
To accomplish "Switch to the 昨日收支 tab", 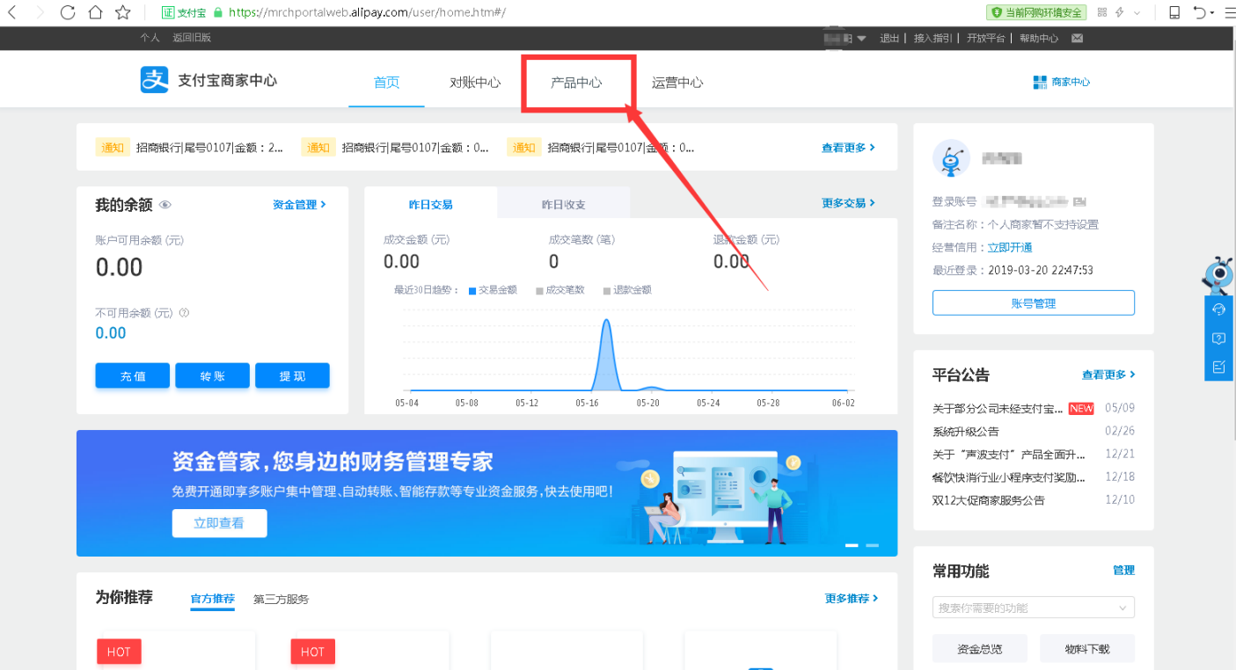I will [x=564, y=203].
